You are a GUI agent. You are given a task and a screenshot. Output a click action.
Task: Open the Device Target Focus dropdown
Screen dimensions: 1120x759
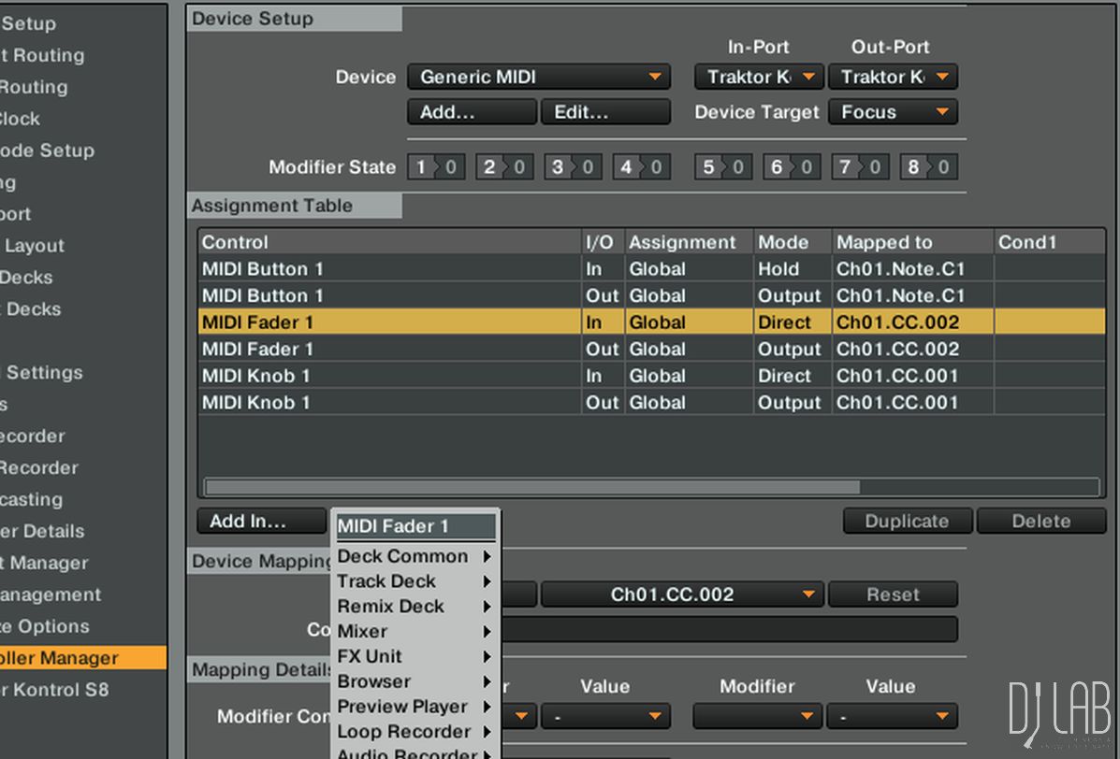point(893,112)
